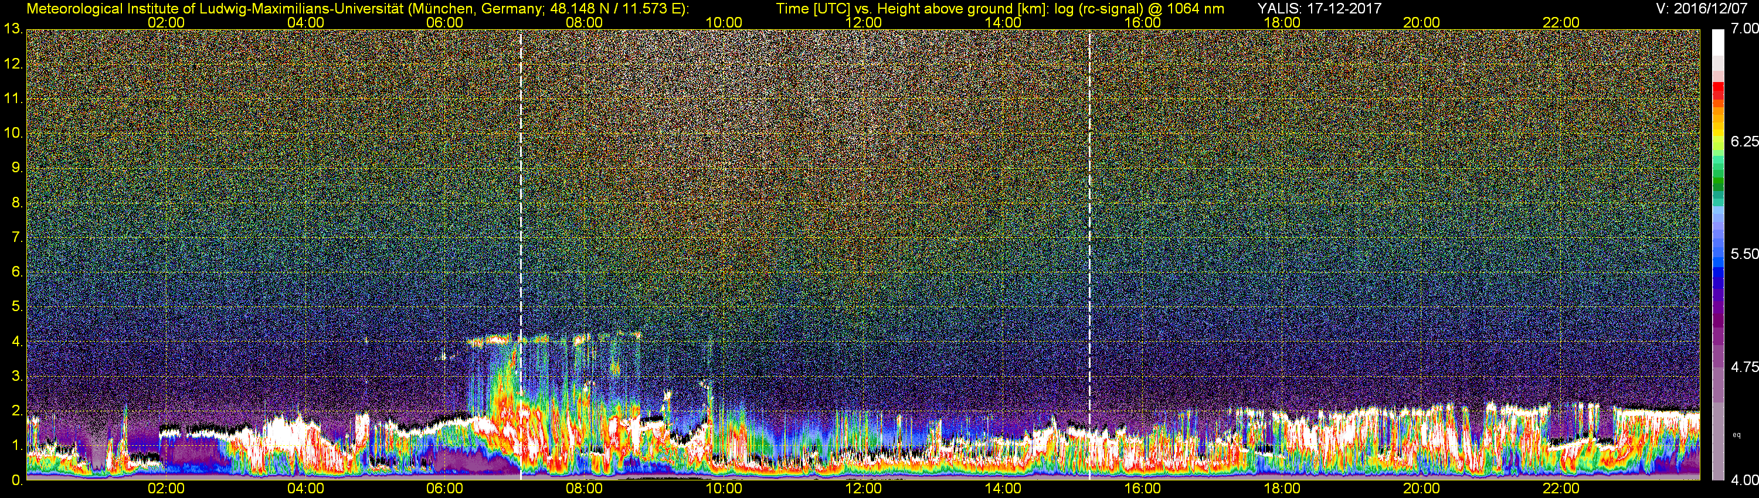
Task: Click the 04:00 label on the bottom time axis
Action: point(305,489)
